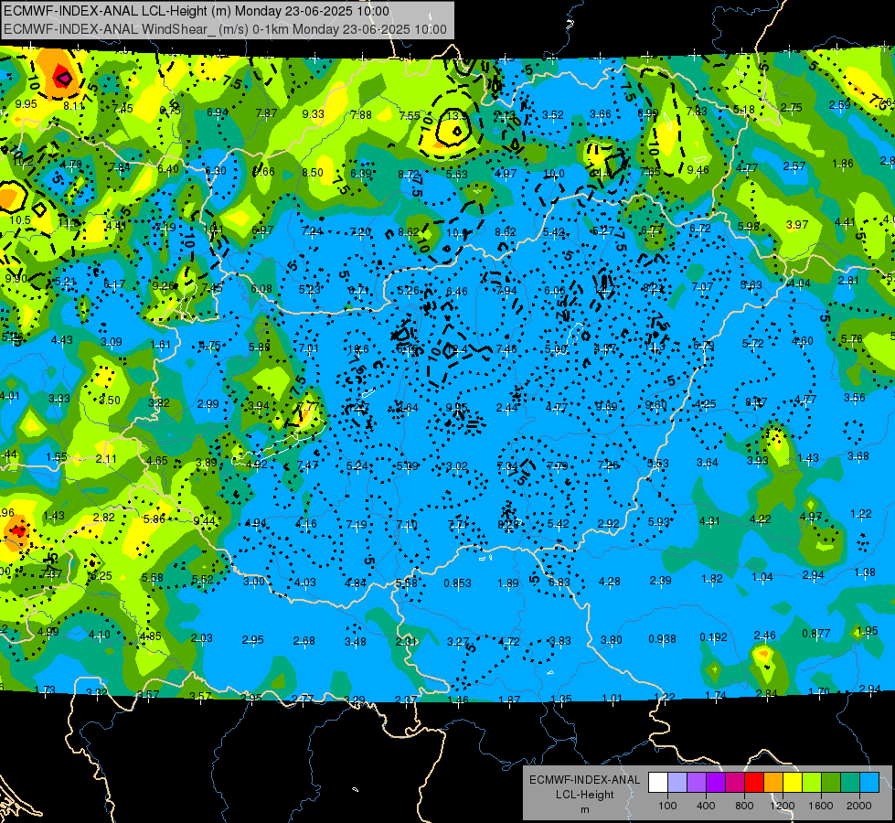This screenshot has height=823, width=895.
Task: Click the grid value 2.46
Action: pyautogui.click(x=765, y=635)
